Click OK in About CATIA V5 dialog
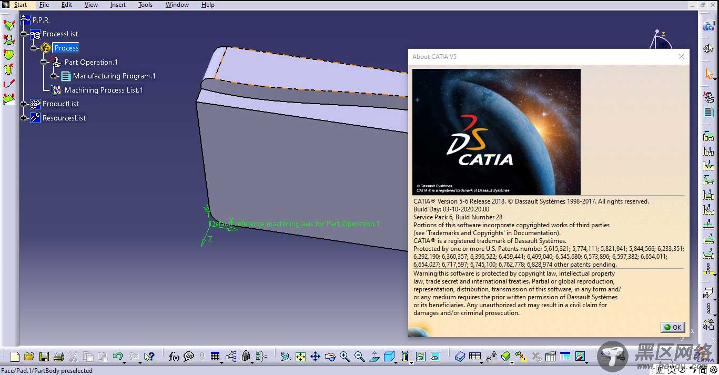This screenshot has height=375, width=719. [673, 327]
